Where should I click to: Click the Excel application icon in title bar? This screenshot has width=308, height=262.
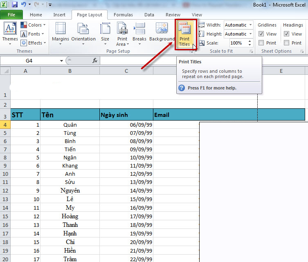(4, 4)
